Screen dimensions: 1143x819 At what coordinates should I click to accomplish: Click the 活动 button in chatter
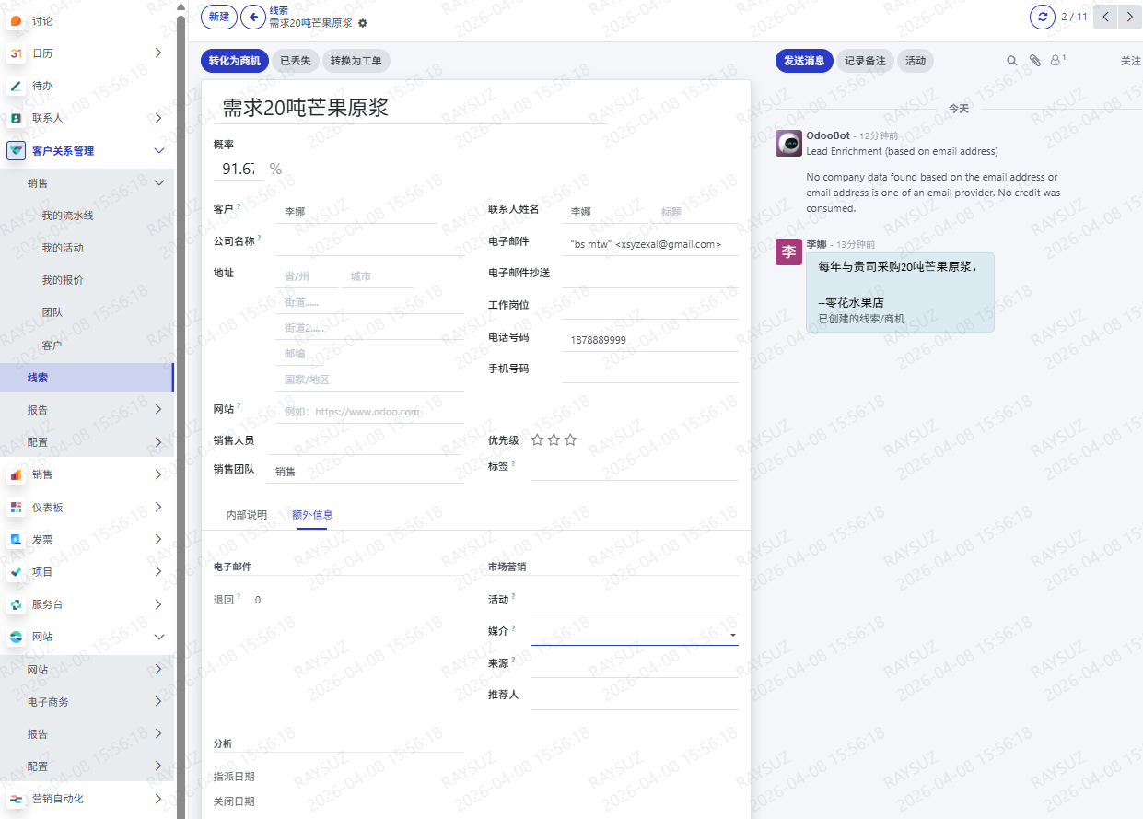pos(916,61)
